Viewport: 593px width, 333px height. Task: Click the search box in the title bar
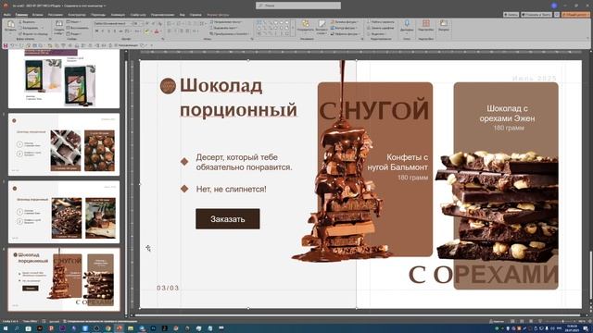point(298,6)
